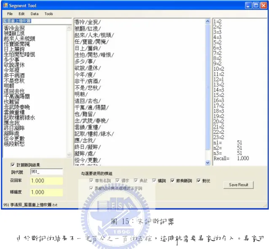The height and width of the screenshot is (249, 269).
Task: Click segmented line 香冷/金猊/ in result pane
Action: click(88, 22)
